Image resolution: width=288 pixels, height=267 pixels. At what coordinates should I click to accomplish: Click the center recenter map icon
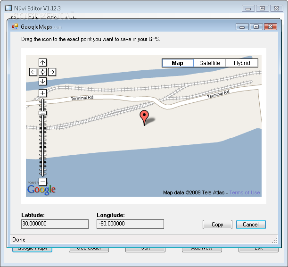pyautogui.click(x=42, y=72)
